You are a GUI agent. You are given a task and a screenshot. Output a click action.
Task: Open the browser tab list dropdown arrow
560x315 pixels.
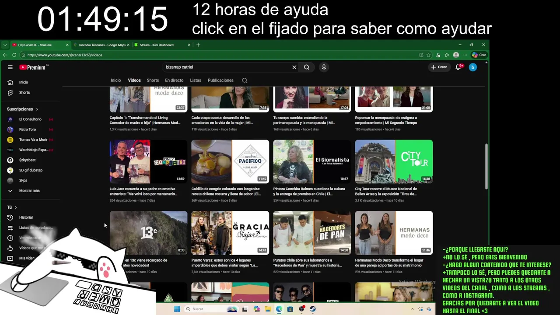(5, 45)
